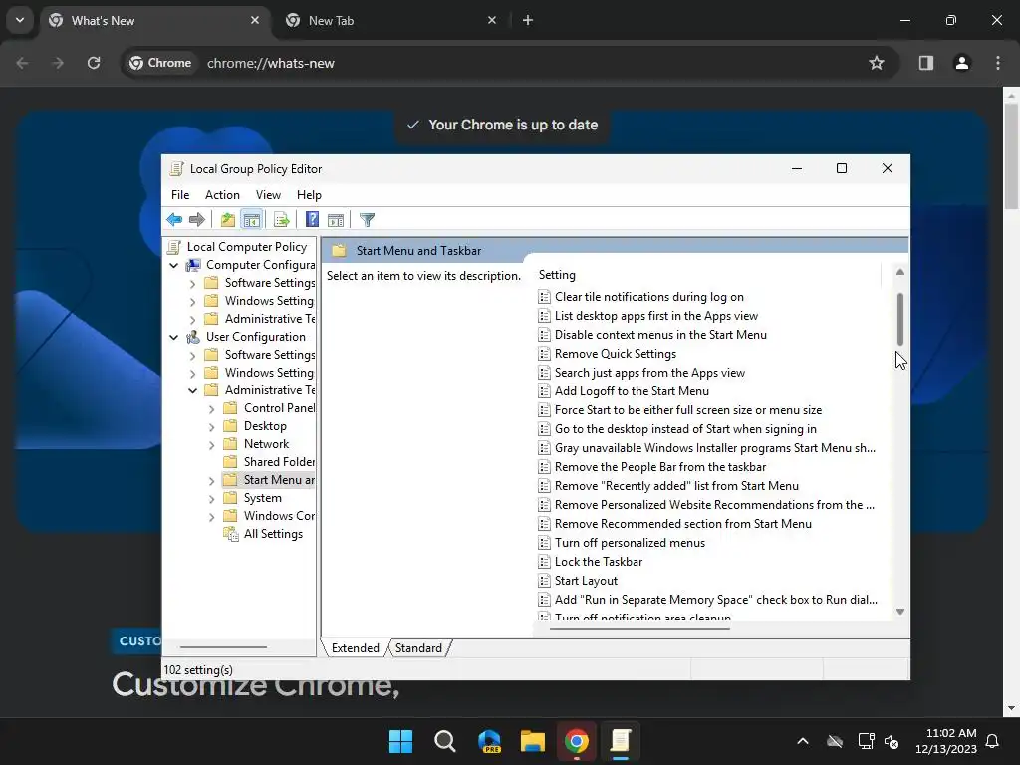The image size is (1020, 765).
Task: Reload the Chrome page
Action: (94, 63)
